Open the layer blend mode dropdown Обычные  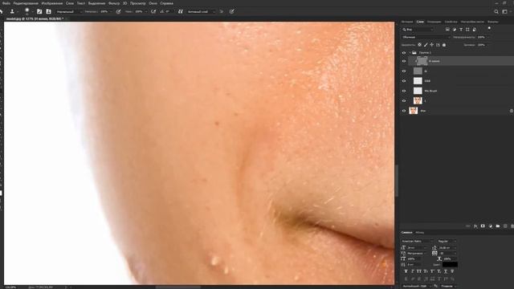tap(426, 37)
